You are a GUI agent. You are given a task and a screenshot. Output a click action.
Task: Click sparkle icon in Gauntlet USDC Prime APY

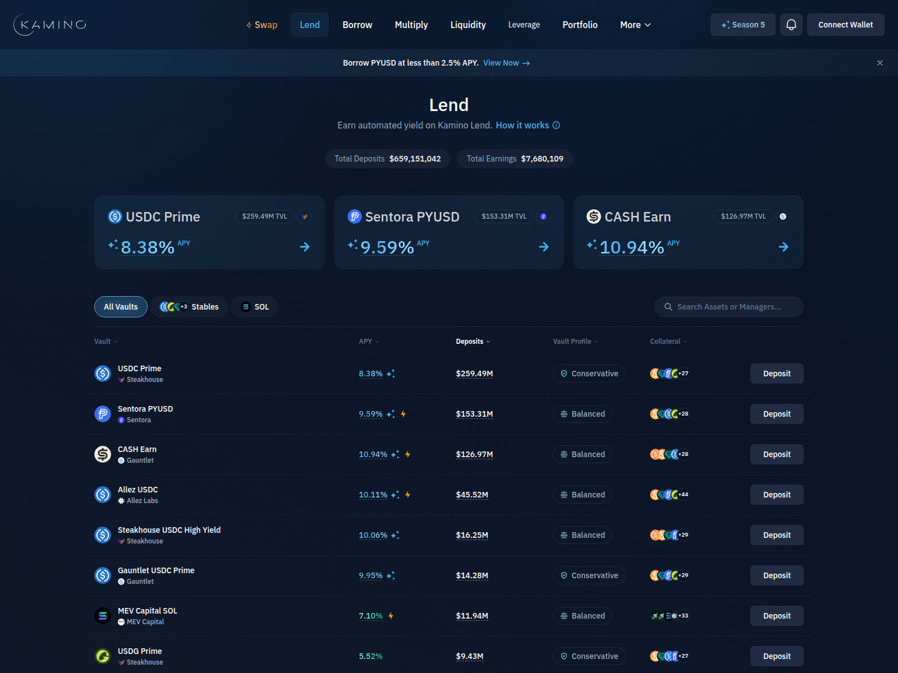coord(391,575)
